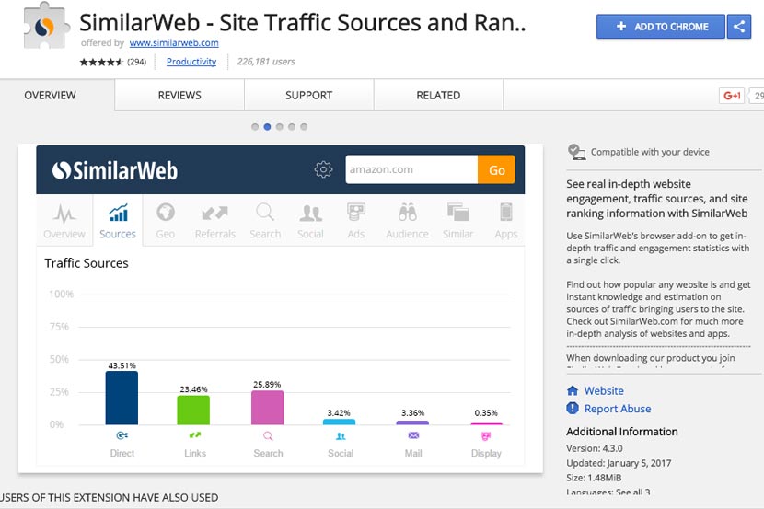Click the Search traffic icon under the chart
The height and width of the screenshot is (509, 764).
point(268,435)
